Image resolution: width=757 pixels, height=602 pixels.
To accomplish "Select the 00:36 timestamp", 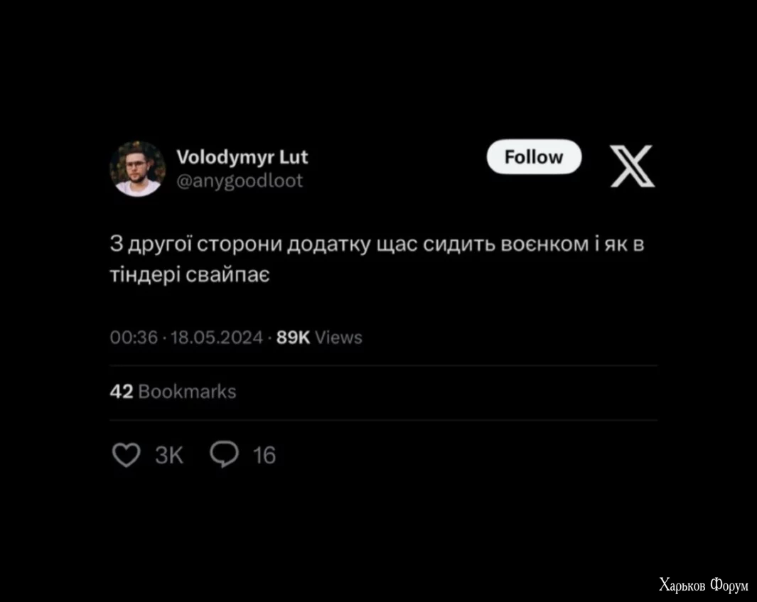I will tap(134, 338).
